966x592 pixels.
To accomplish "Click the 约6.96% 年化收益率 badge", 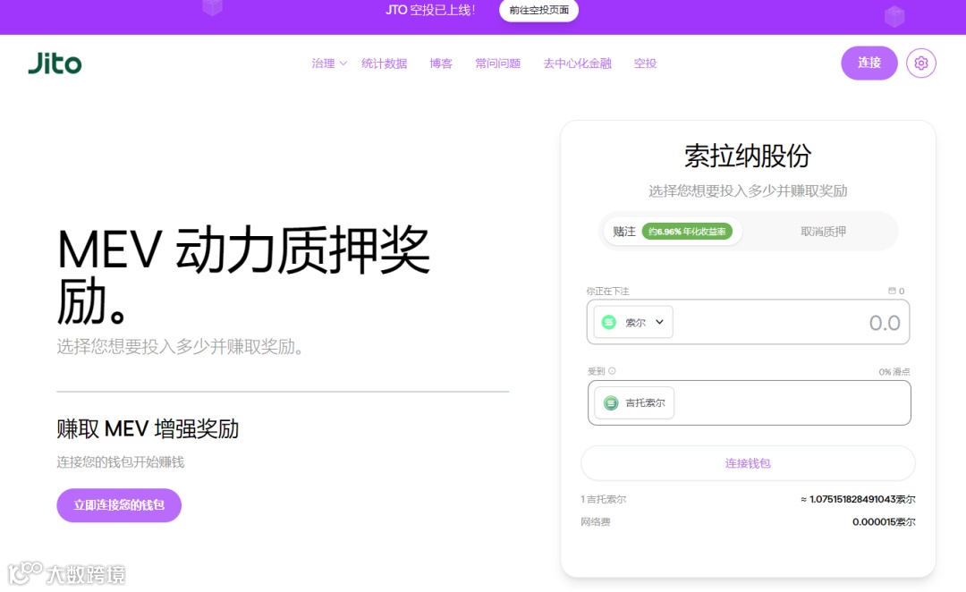I will click(687, 232).
